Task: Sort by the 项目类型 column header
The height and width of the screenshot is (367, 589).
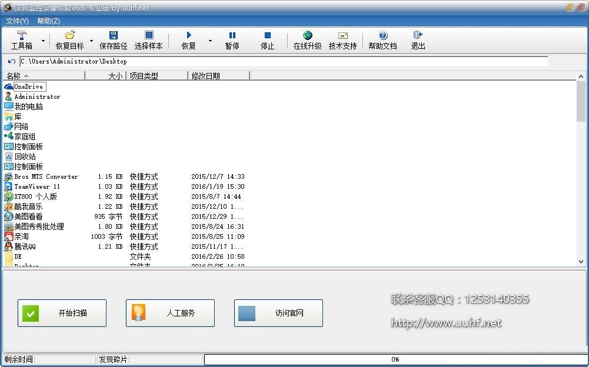Action: pyautogui.click(x=157, y=76)
